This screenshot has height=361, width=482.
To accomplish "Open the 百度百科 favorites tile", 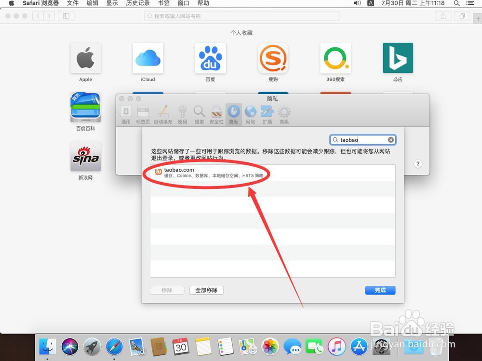I will 85,107.
